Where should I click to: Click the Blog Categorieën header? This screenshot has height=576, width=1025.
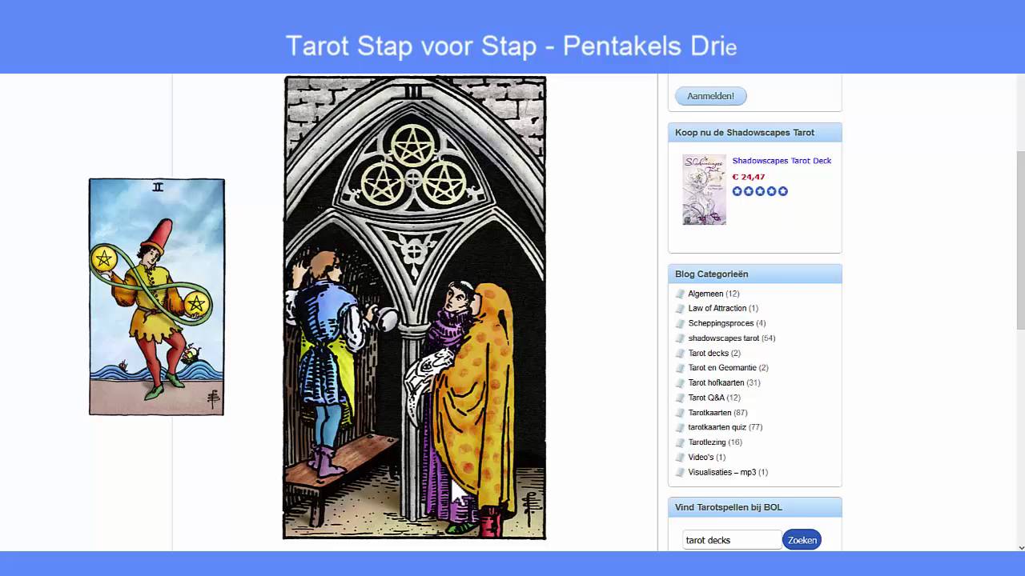[x=755, y=274]
